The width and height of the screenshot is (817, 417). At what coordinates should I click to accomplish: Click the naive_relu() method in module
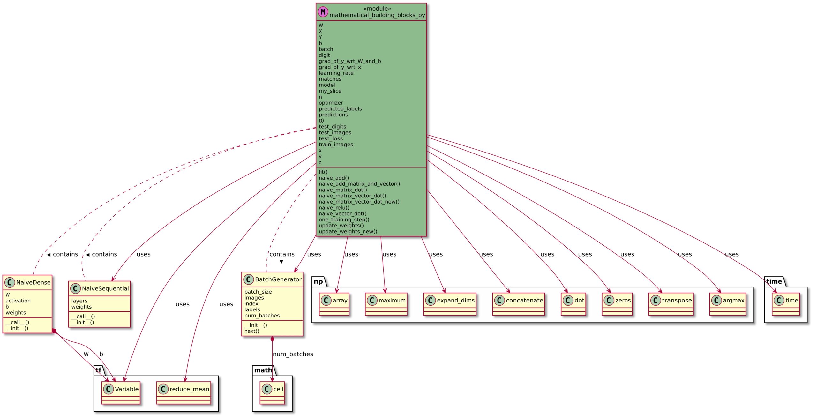(334, 208)
